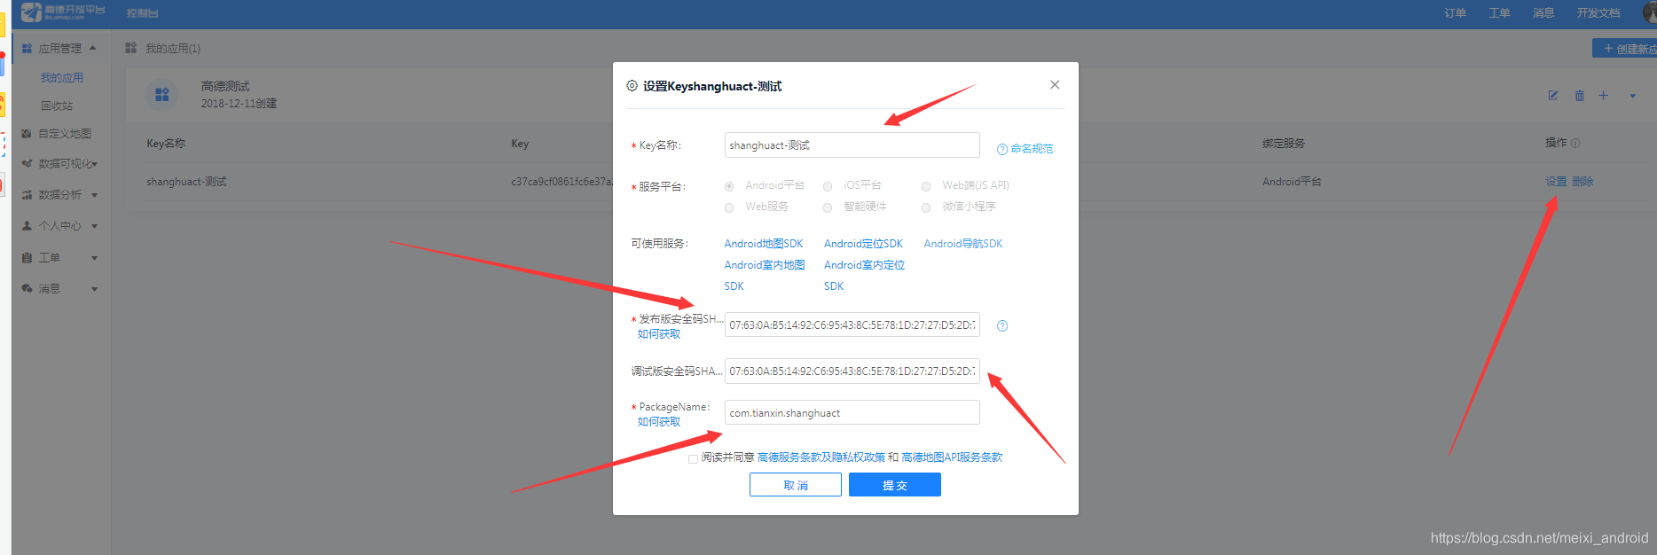Click the 消息 chat bubble icon in sidebar
The image size is (1657, 555).
27,289
